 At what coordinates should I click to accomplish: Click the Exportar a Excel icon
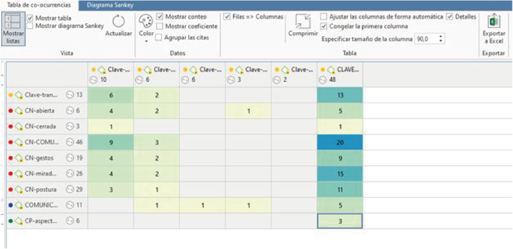coord(493,22)
